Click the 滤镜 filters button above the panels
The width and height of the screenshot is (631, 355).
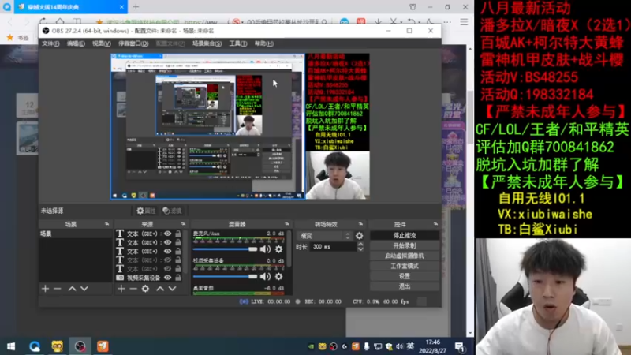point(172,211)
